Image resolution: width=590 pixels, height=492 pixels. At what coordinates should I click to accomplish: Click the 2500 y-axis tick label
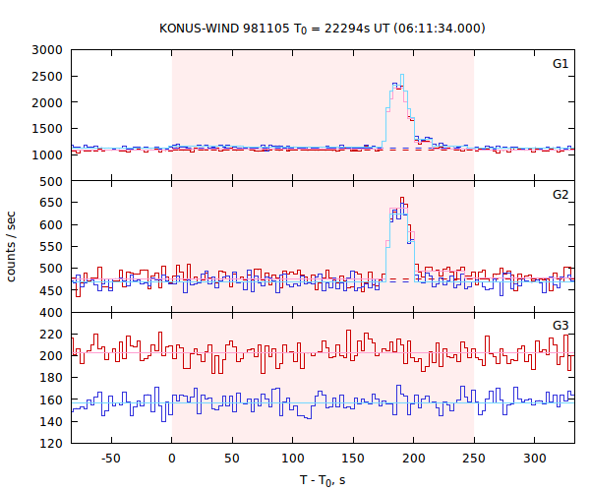[47, 76]
